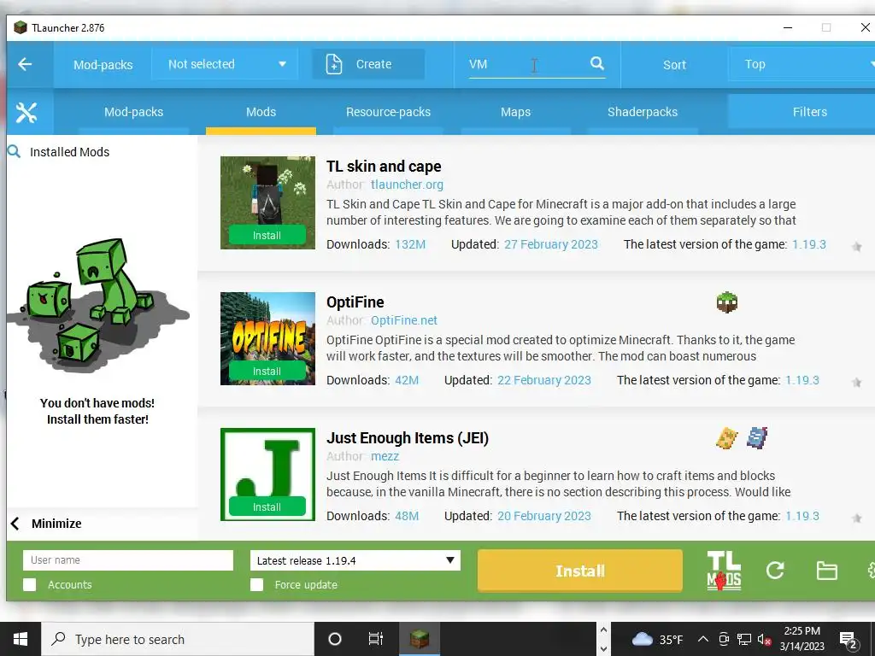Favorite Just Enough Items with star
The image size is (875, 656).
pyautogui.click(x=856, y=518)
